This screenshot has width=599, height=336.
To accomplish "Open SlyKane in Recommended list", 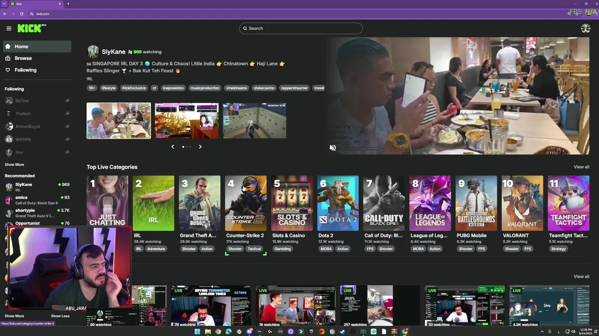I will 37,187.
